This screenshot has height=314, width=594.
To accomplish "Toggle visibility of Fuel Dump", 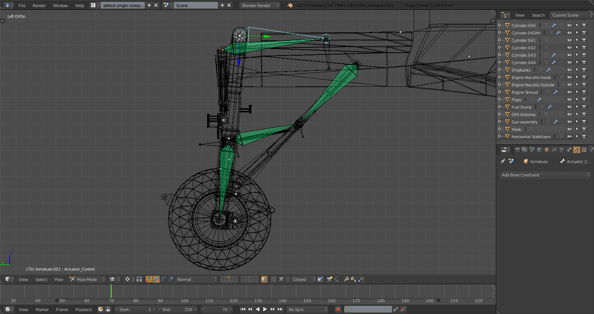I will 569,107.
